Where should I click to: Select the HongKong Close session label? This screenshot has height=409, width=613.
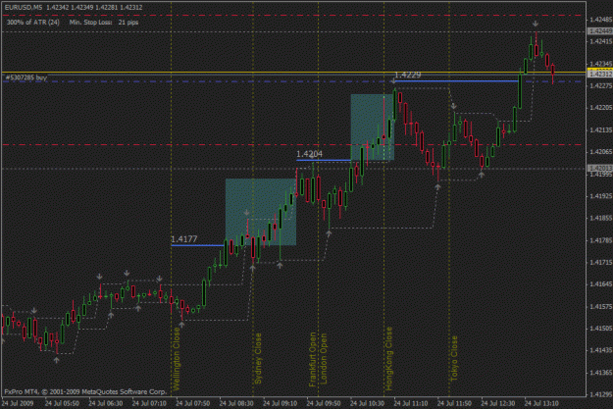(389, 359)
